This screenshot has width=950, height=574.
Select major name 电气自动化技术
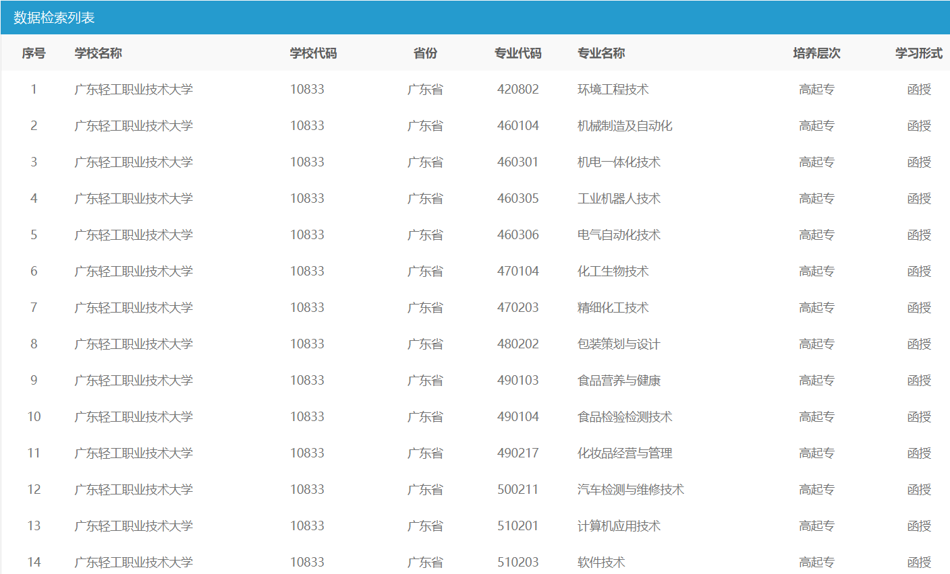[x=619, y=235]
